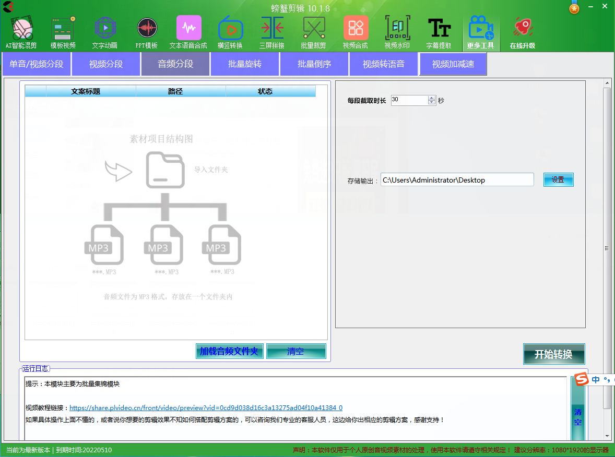Screen dimensions: 615x457
Task: Open the AI智能混剪 tool
Action: 21,33
